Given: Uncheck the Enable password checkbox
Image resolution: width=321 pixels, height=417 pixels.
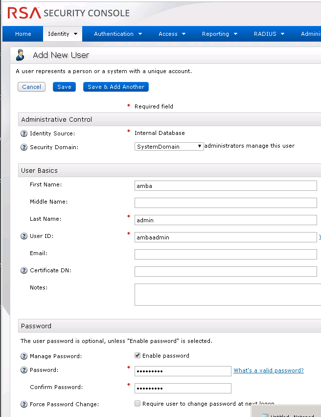Looking at the screenshot, I should (x=138, y=356).
